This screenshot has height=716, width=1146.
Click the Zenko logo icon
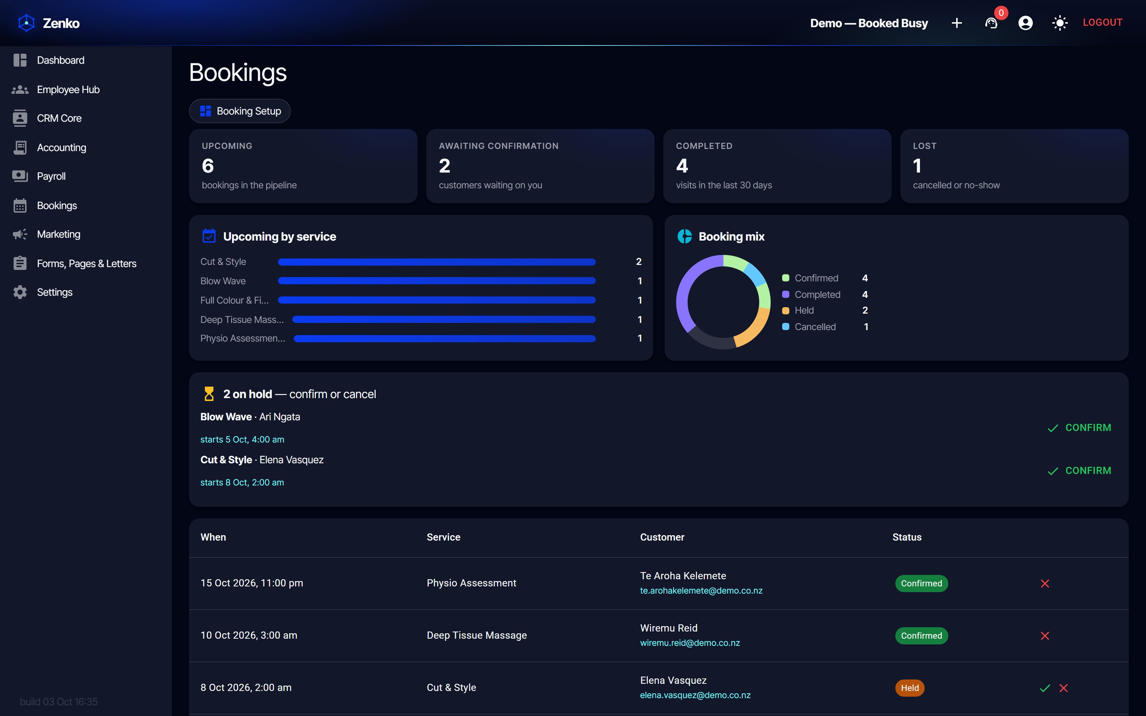[27, 23]
